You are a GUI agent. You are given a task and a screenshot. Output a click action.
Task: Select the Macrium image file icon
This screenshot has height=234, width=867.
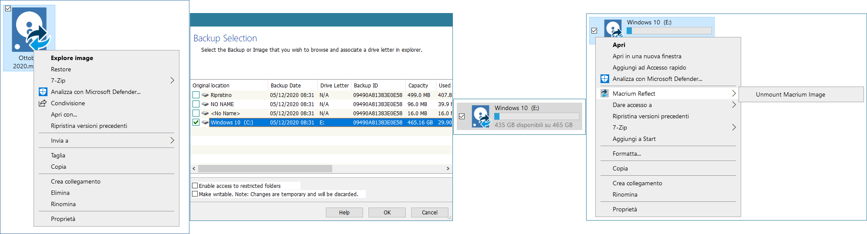(x=31, y=29)
